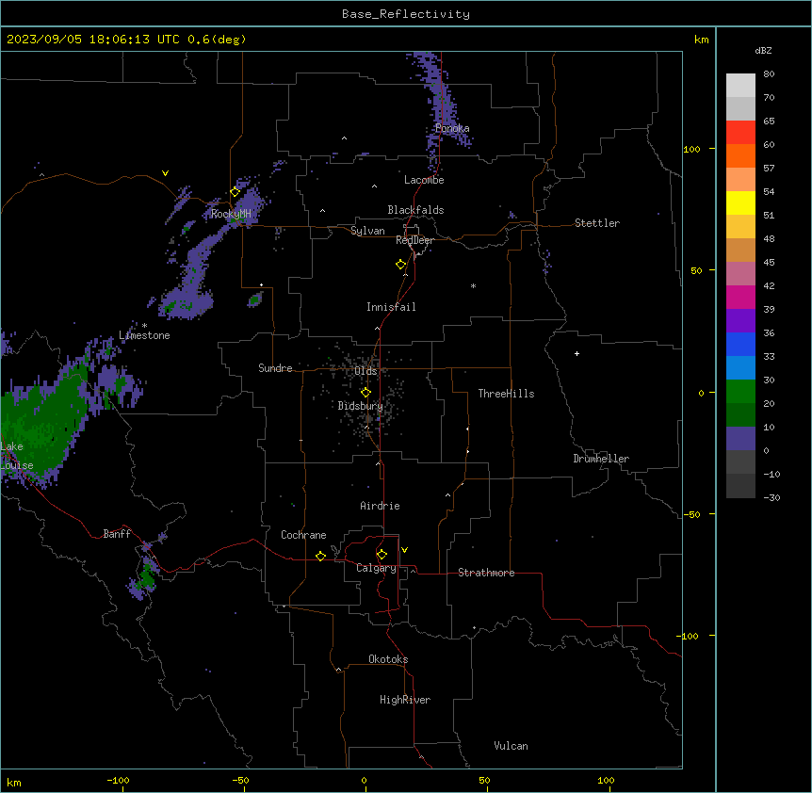Select the white 80-70 dBZ legend swatch
Image resolution: width=812 pixels, height=793 pixels.
[x=740, y=86]
